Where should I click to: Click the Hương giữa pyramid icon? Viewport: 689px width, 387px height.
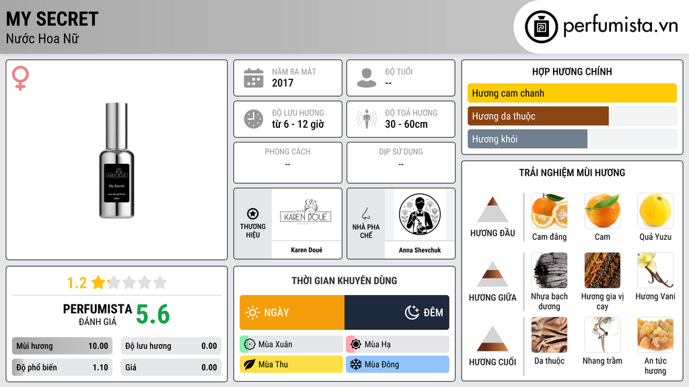point(493,274)
